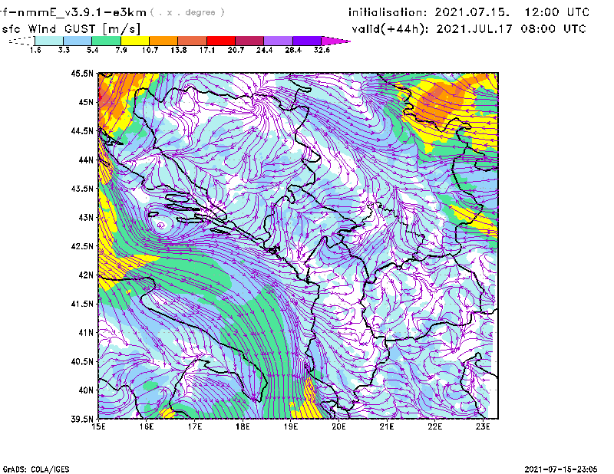This screenshot has width=614, height=474.
Task: Click the dashed white arrow at the legend start
Action: click(21, 41)
